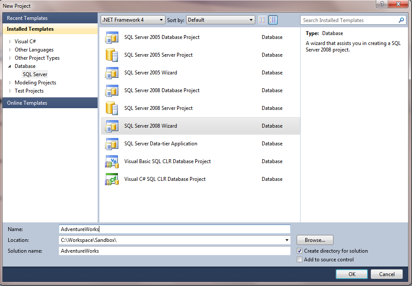Viewport: 412px width, 286px height.
Task: Expand the Other Project Types node
Action: point(10,58)
